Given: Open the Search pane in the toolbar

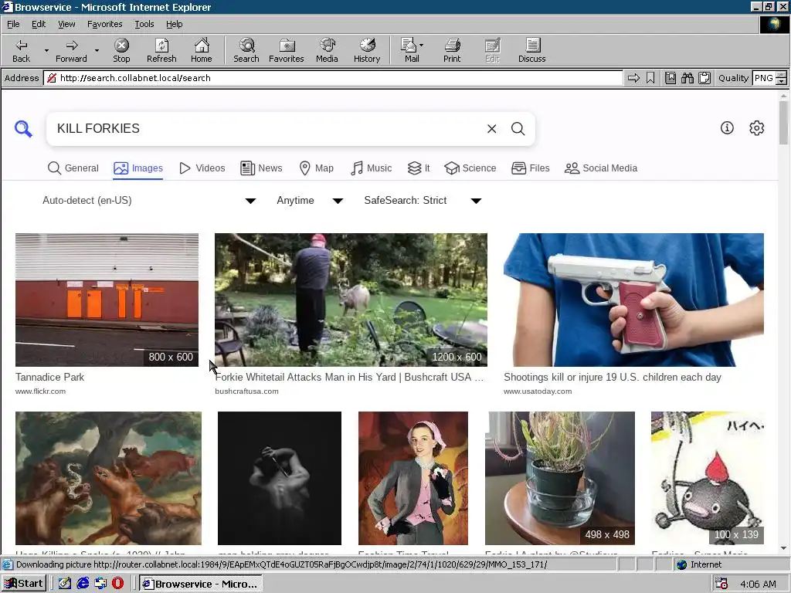Looking at the screenshot, I should point(246,50).
